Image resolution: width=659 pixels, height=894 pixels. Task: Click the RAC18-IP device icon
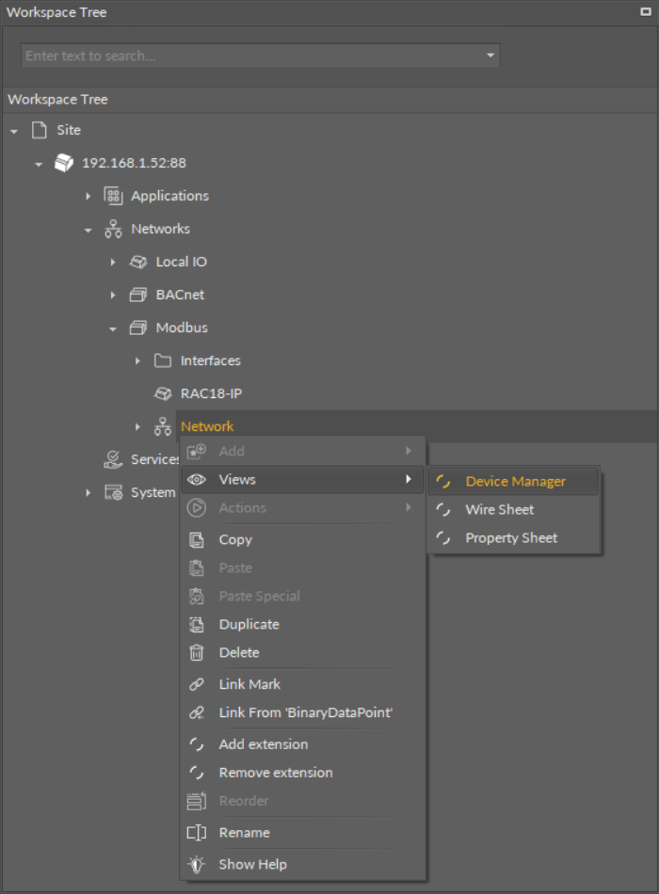pyautogui.click(x=163, y=393)
